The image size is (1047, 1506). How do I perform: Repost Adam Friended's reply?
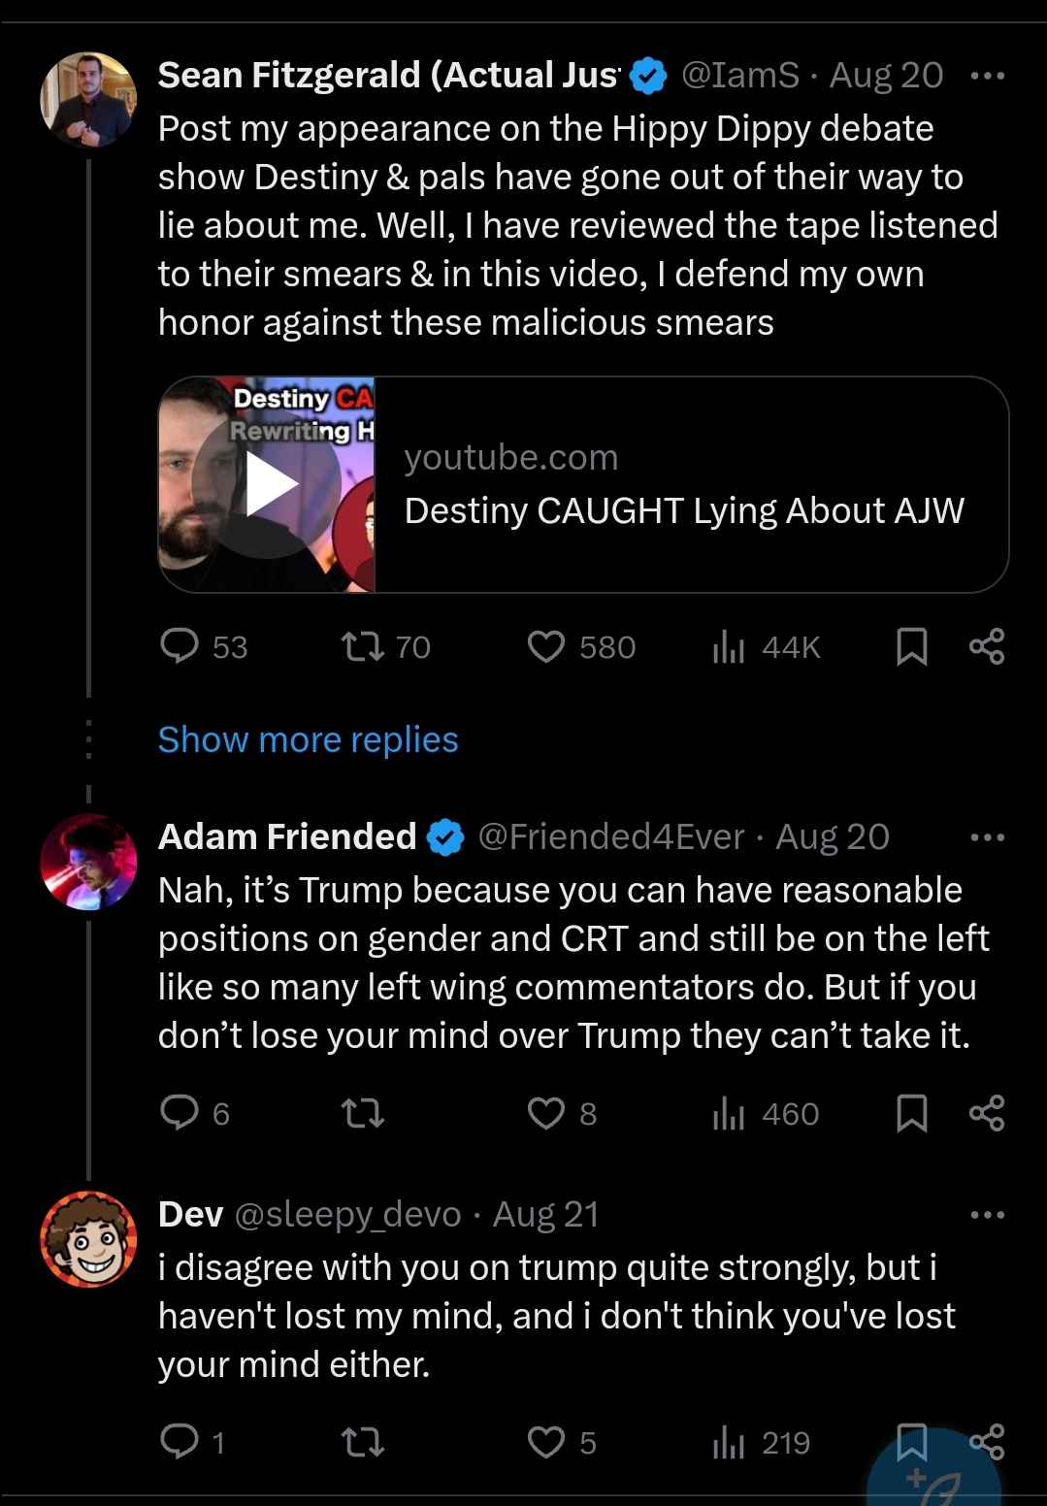click(364, 1113)
